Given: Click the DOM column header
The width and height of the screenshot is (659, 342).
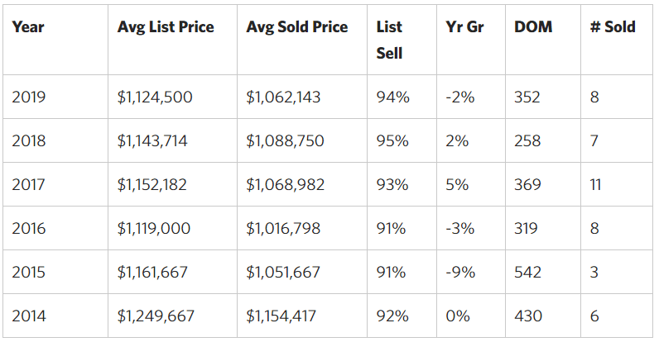Looking at the screenshot, I should pos(533,26).
